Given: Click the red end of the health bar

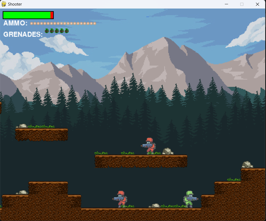Looking at the screenshot, I should [x=52, y=15].
